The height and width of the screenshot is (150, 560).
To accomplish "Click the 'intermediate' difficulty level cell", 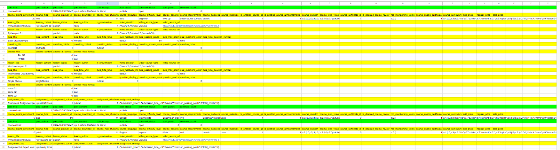I will [150, 118].
